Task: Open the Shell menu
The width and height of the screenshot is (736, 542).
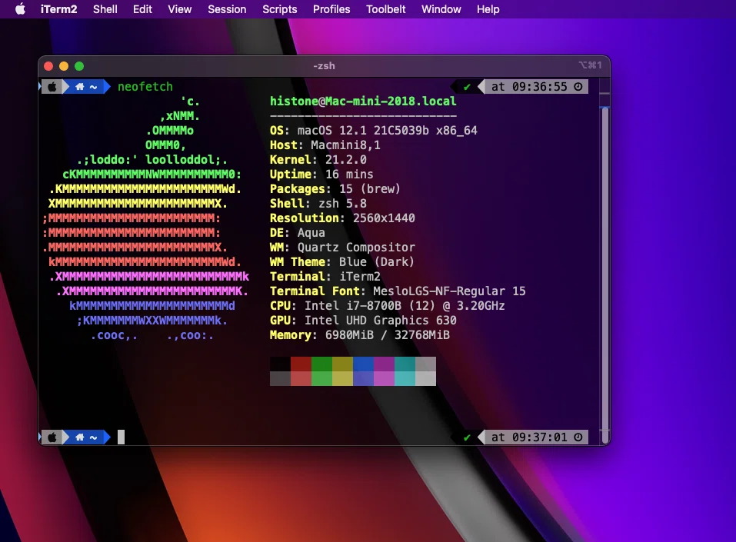Action: 105,9
